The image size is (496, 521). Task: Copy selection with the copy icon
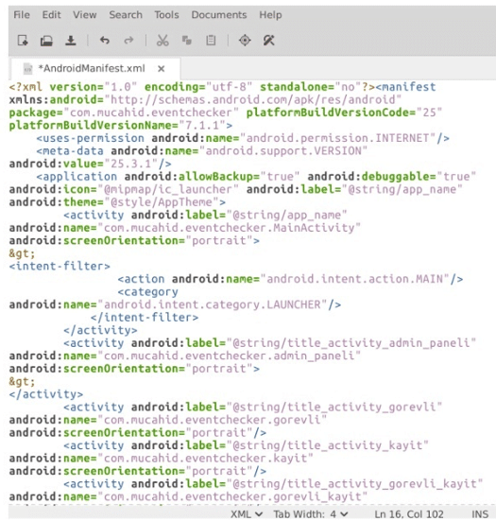186,41
